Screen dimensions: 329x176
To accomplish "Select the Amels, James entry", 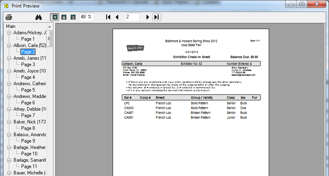I will [x=30, y=59].
